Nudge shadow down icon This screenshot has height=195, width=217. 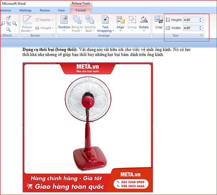tap(9, 29)
